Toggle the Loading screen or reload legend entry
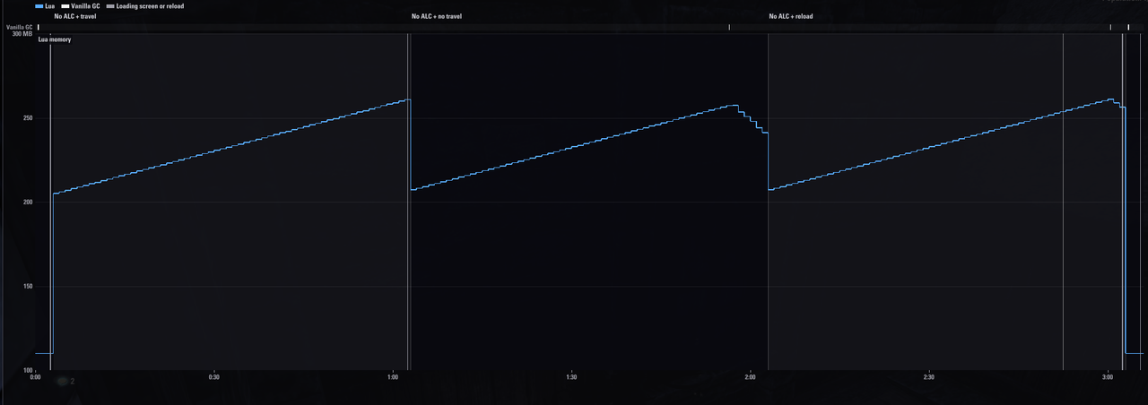1148x405 pixels. point(144,6)
